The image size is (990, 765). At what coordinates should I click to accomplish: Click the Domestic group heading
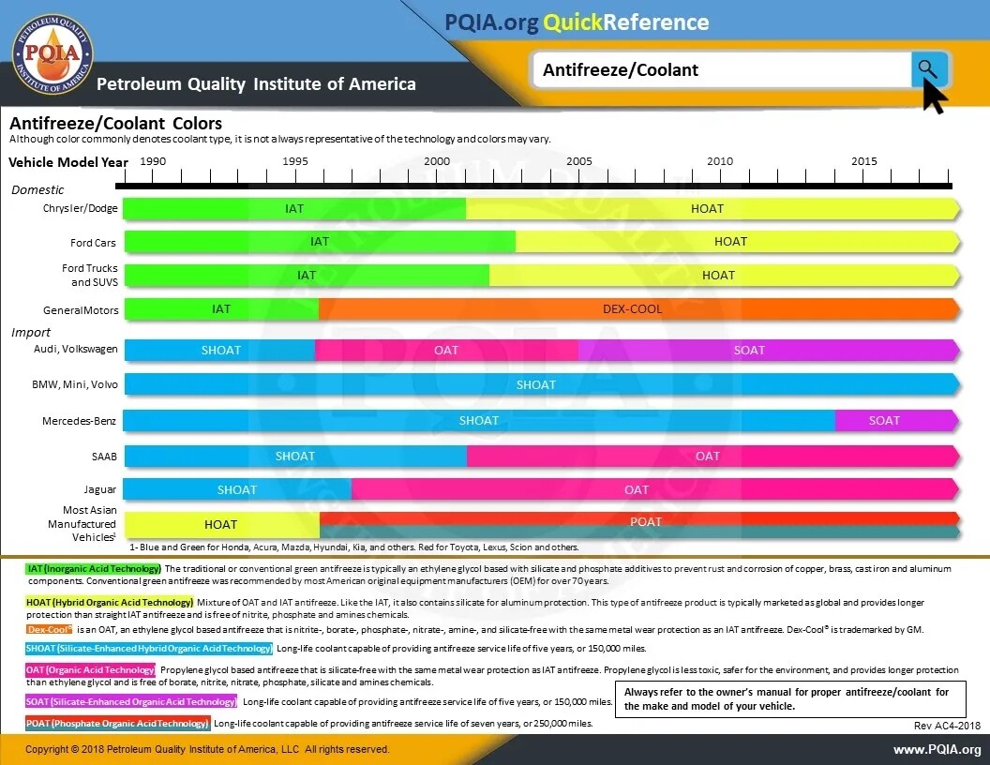pos(37,190)
